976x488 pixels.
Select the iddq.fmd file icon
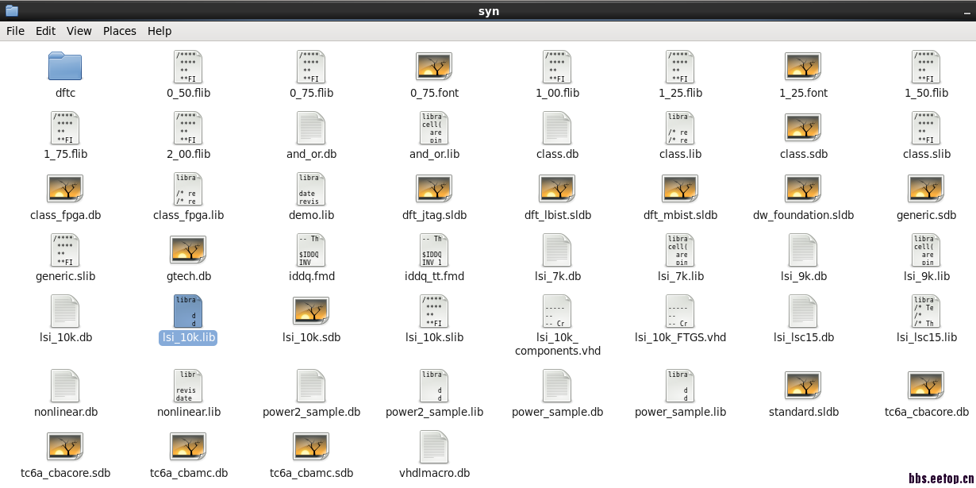[311, 250]
